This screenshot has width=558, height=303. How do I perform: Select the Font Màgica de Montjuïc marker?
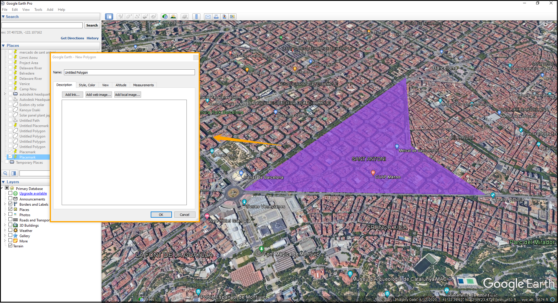coord(261,249)
